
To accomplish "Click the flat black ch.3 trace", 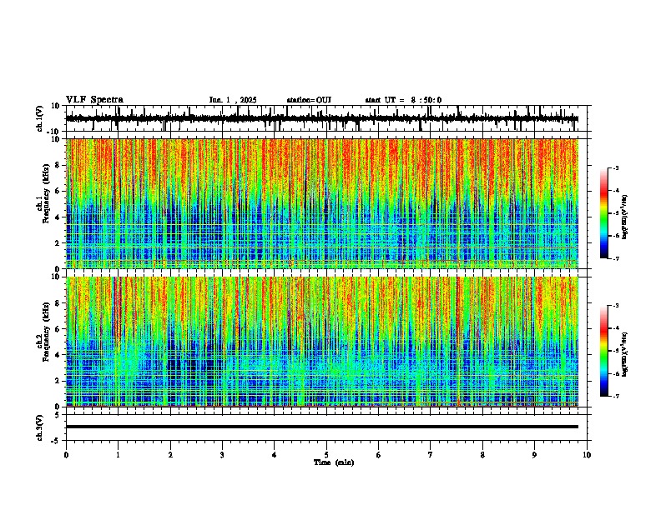I will [322, 427].
